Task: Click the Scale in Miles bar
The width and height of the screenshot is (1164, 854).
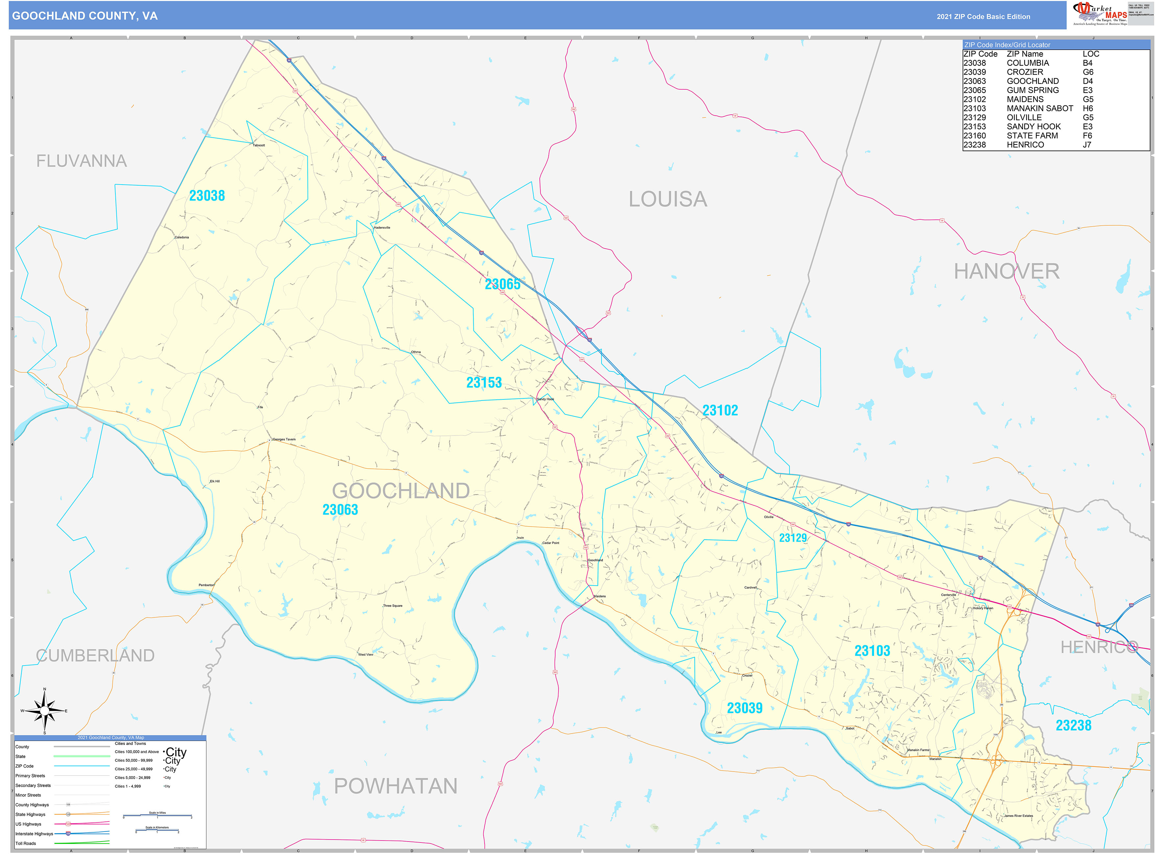Action: click(157, 815)
